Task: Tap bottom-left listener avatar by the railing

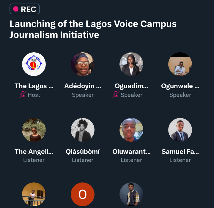Action: [x=34, y=194]
